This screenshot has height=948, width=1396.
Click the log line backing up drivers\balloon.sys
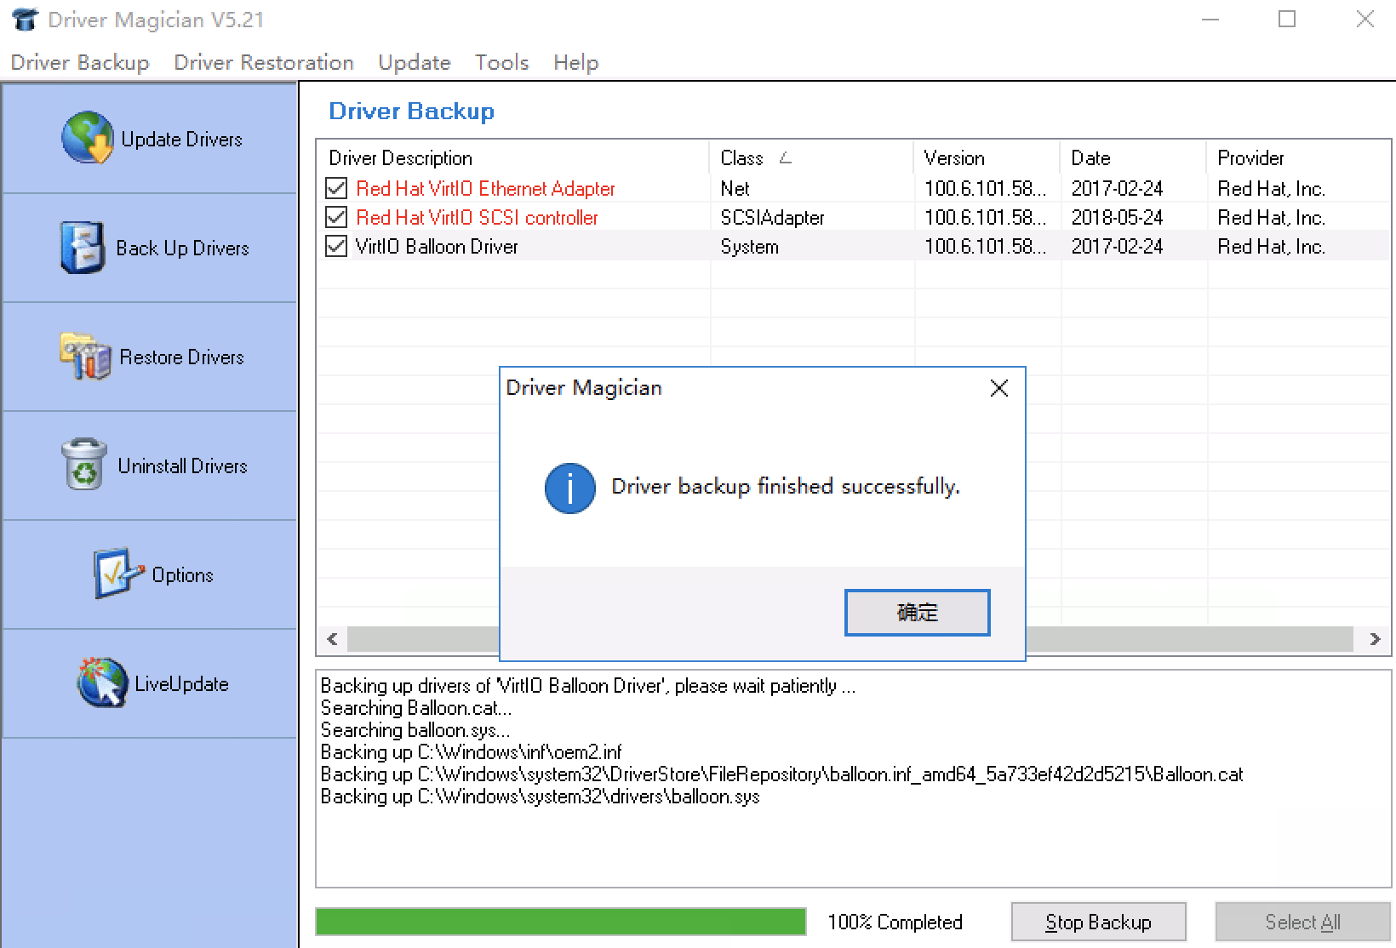540,797
